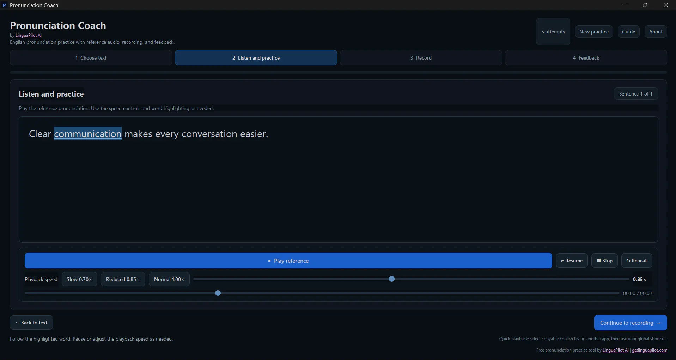
Task: Go to the 3 Record step tab
Action: 421,58
